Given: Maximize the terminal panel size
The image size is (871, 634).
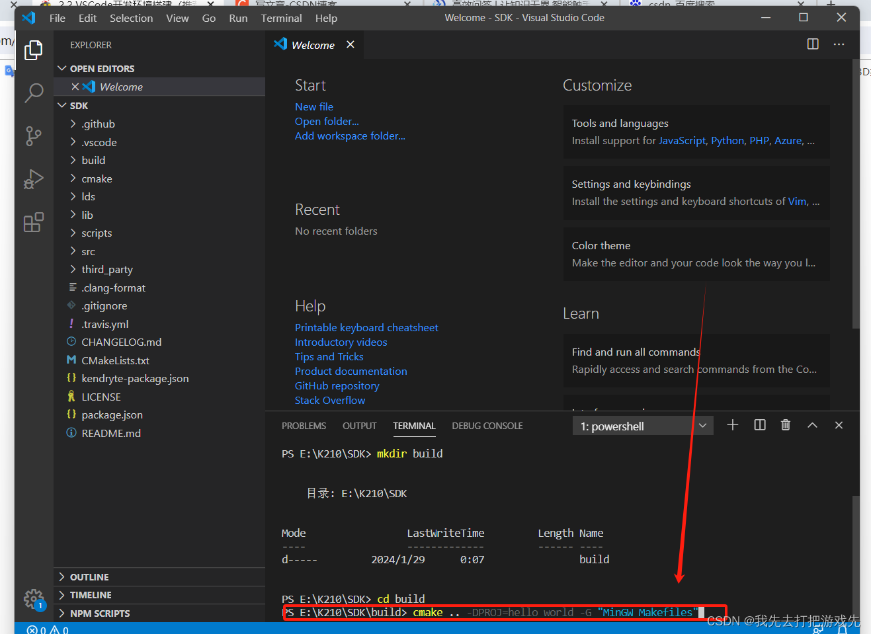Looking at the screenshot, I should pyautogui.click(x=812, y=425).
